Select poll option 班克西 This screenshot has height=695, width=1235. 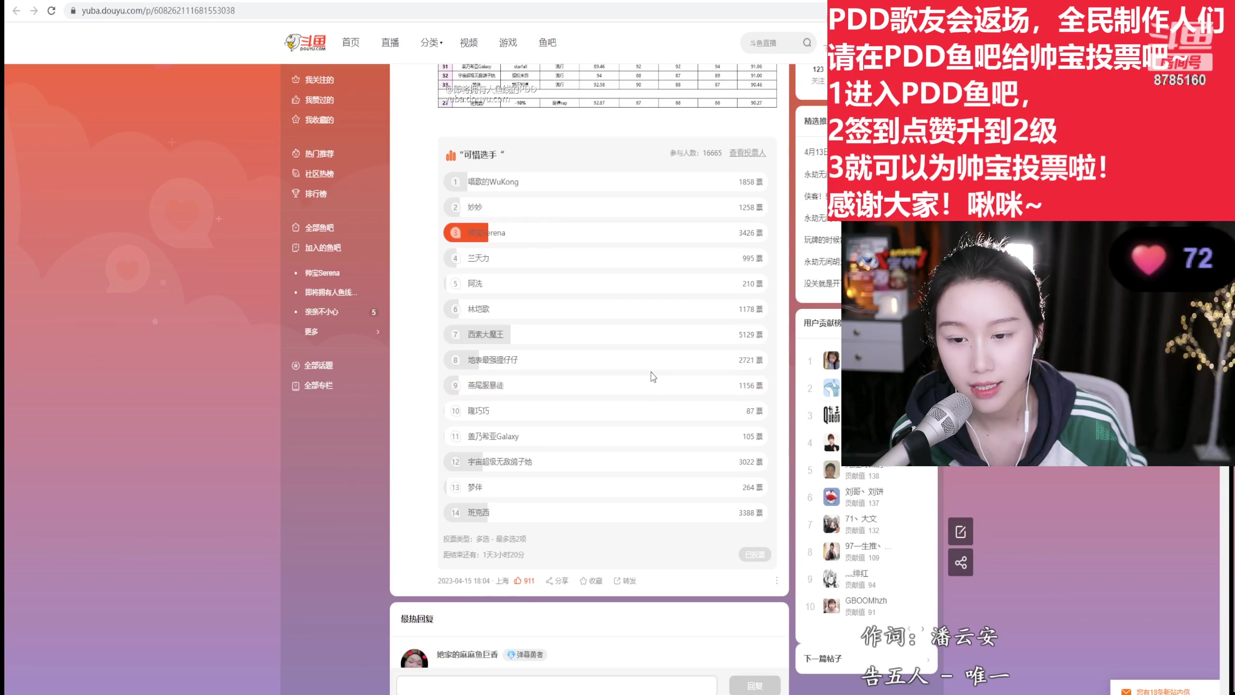click(605, 513)
